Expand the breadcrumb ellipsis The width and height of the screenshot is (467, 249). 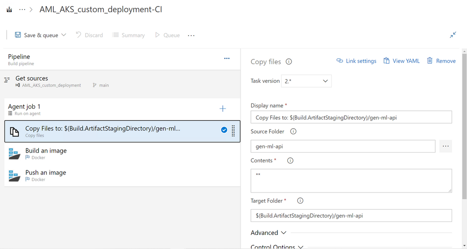(22, 9)
